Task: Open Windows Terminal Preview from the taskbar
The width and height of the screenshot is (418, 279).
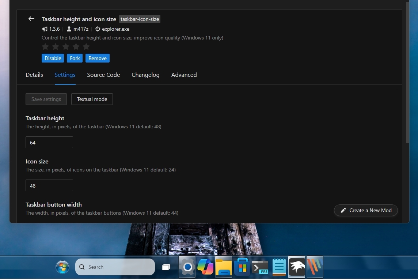Action: point(260,267)
